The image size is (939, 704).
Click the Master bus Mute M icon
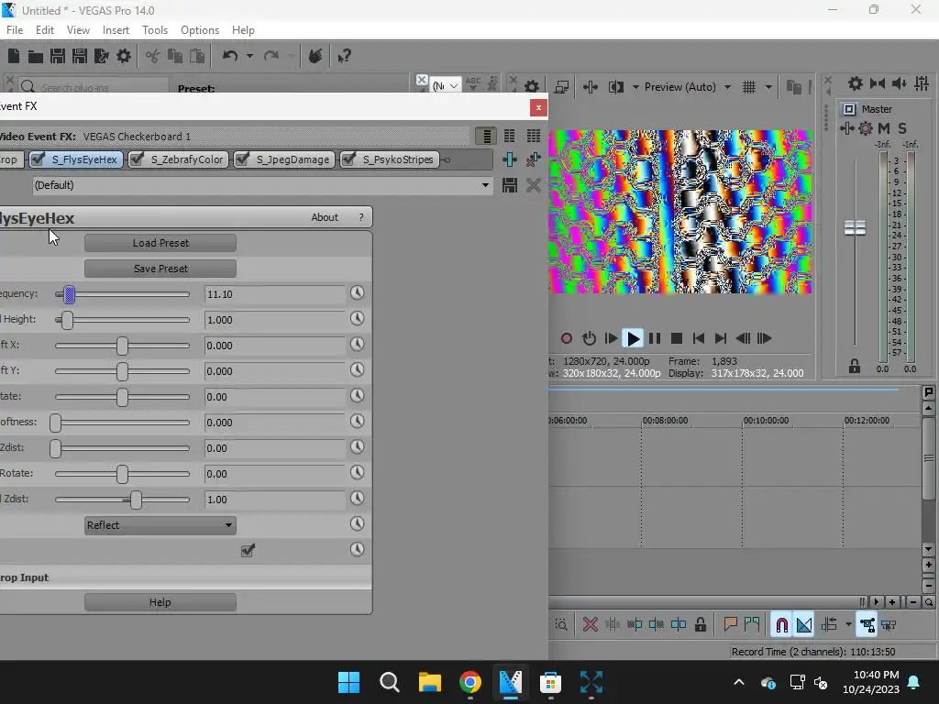pos(884,128)
